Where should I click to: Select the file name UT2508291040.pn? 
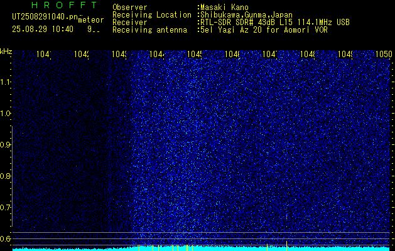(x=45, y=17)
